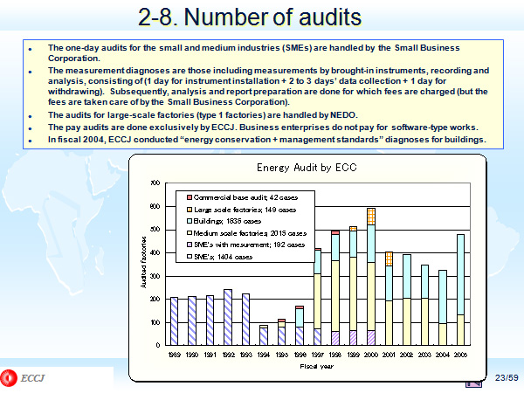The width and height of the screenshot is (524, 393).
Task: Click the 2001 year label on the axis
Action: pos(389,355)
